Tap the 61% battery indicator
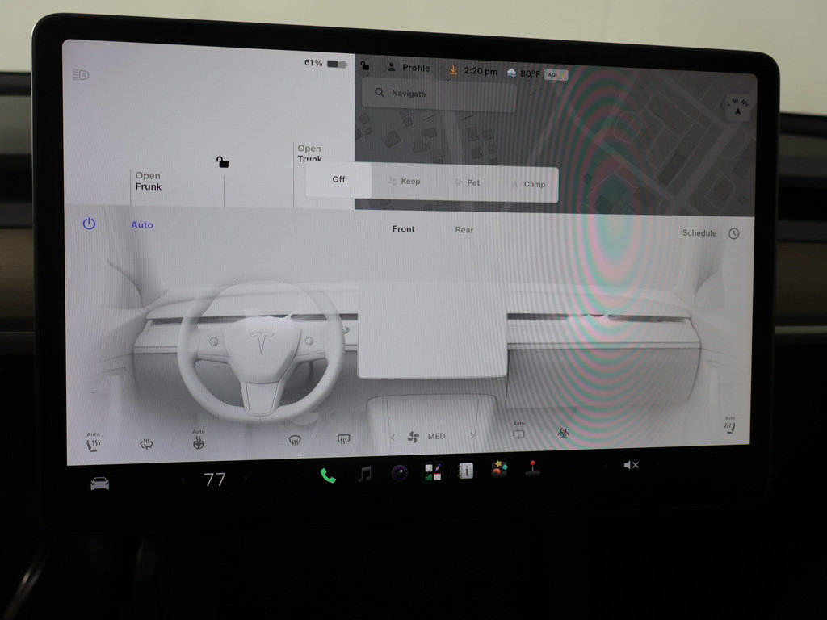 tap(325, 63)
